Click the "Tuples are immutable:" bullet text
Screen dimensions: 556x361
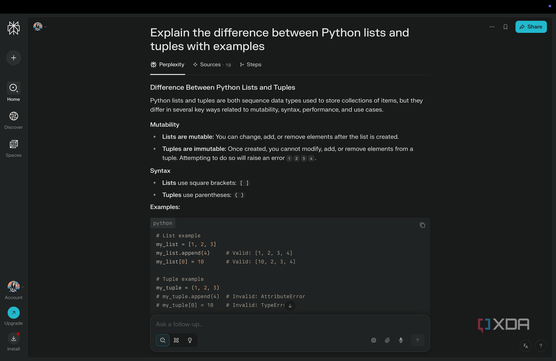point(194,149)
